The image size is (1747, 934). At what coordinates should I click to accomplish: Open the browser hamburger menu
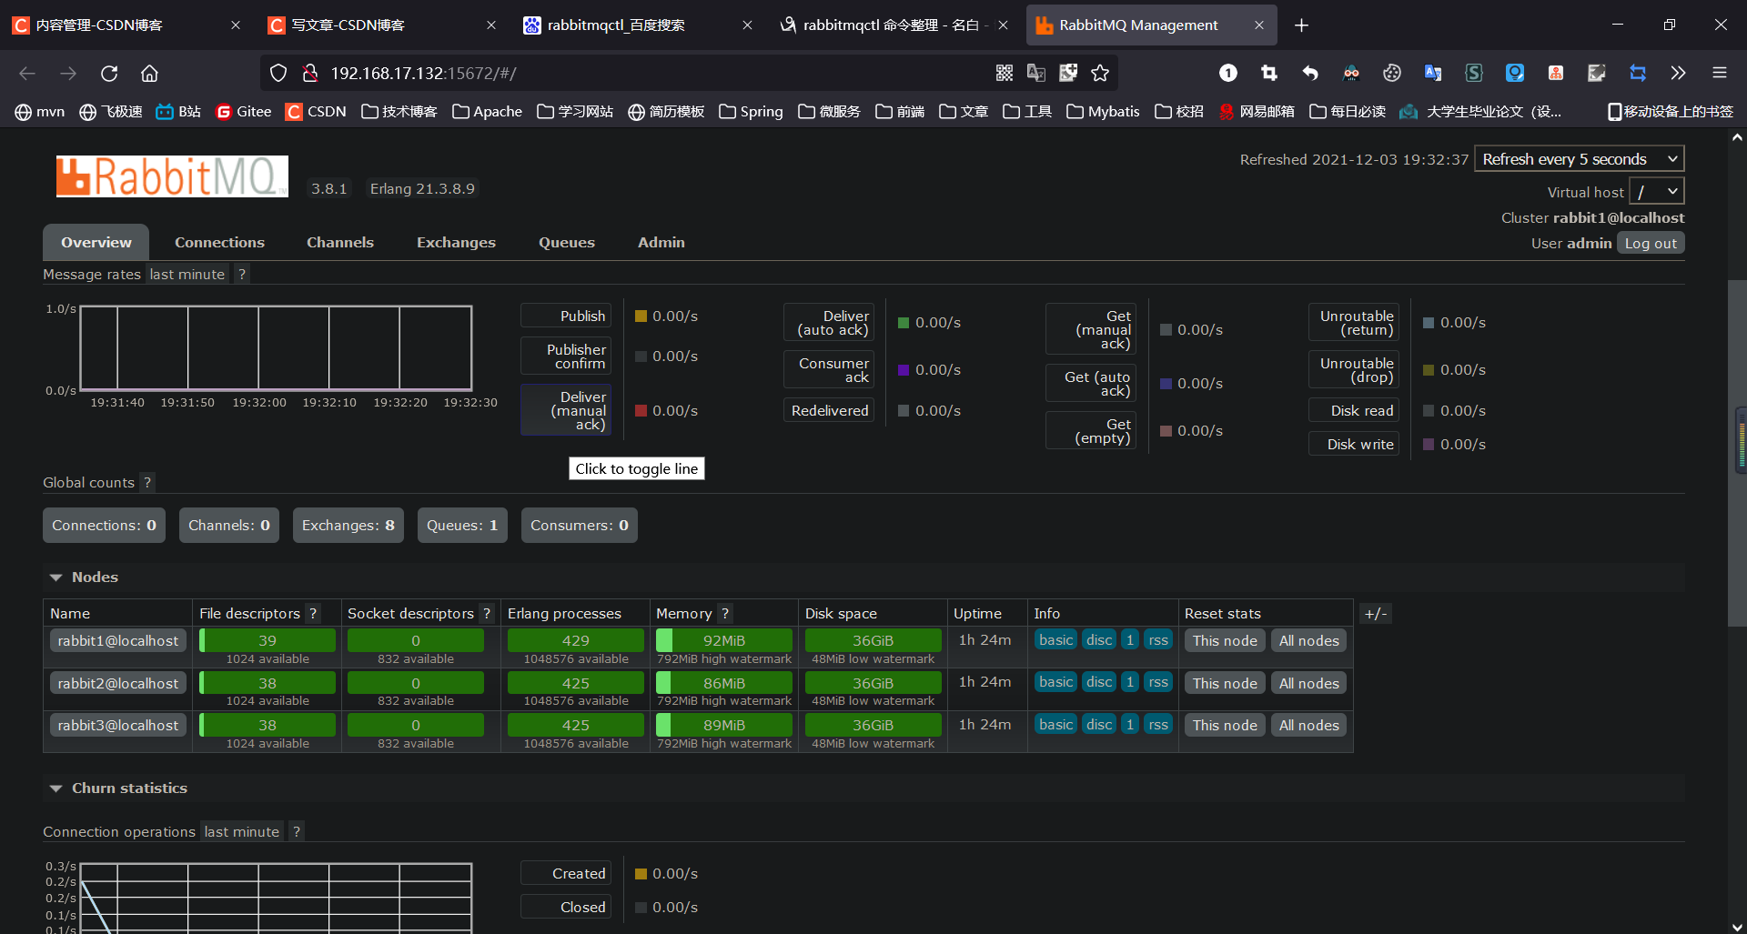[x=1720, y=73]
